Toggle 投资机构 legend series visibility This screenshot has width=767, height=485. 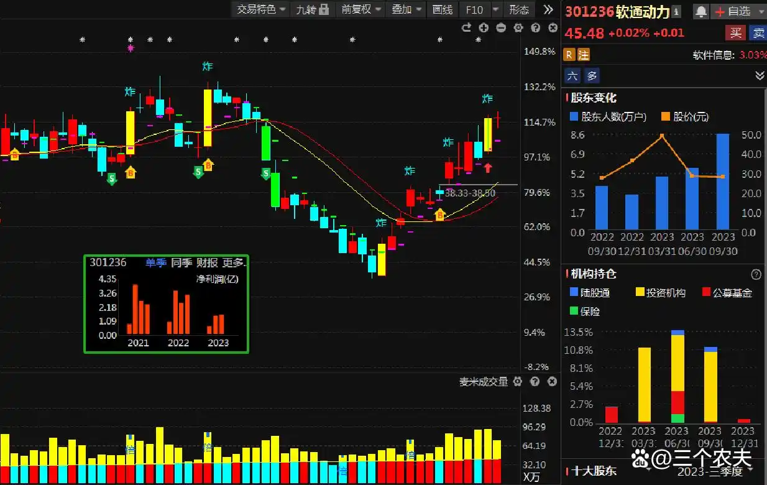pos(640,293)
